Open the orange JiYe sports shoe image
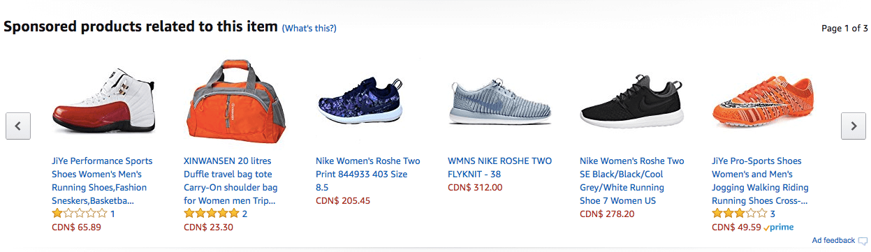This screenshot has height=252, width=871. (762, 101)
